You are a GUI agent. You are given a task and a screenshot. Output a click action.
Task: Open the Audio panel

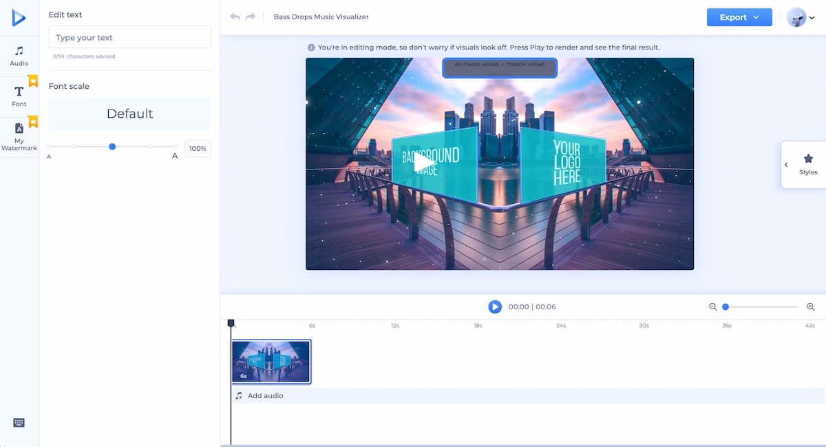(19, 56)
